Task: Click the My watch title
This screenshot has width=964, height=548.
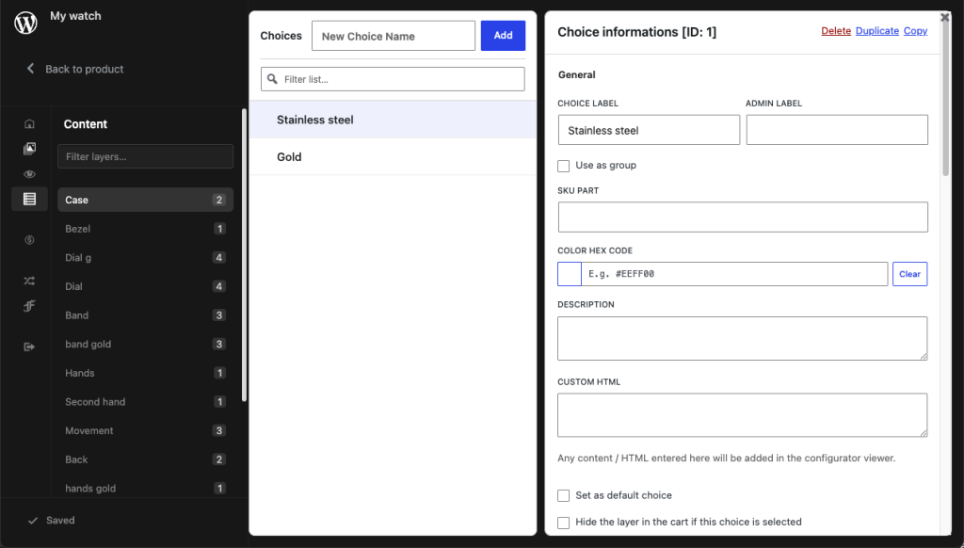Action: 75,16
